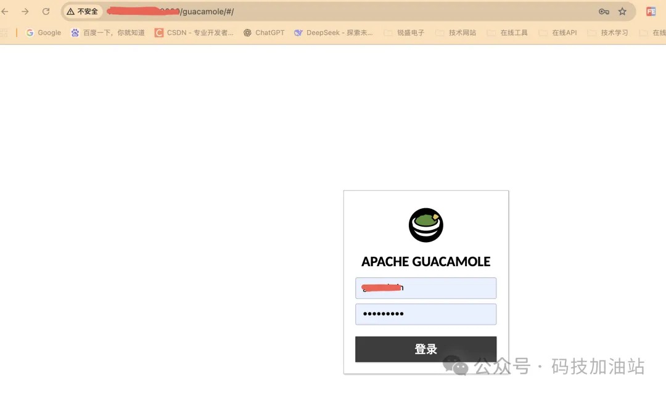Open the DeepSeek - 探索未 bookmark
Viewport: 666px width, 393px height.
coord(334,33)
